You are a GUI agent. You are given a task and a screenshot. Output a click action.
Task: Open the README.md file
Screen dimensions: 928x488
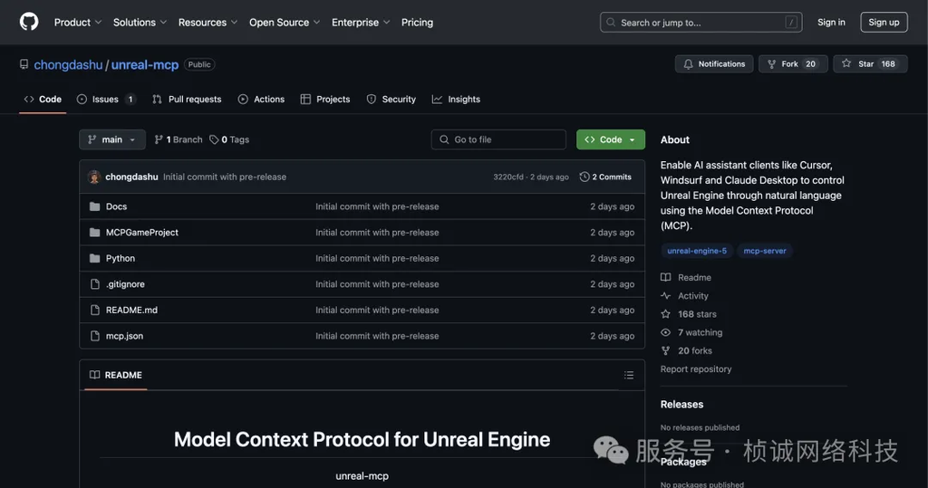[131, 310]
